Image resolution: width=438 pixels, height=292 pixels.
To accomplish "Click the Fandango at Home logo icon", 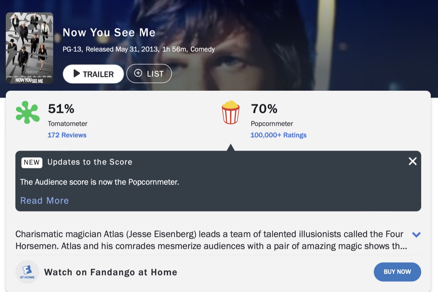I will click(x=27, y=272).
